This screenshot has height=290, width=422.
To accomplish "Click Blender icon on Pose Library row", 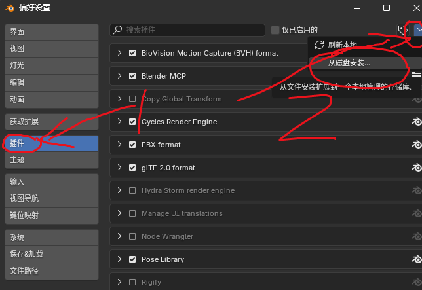I will pos(416,259).
